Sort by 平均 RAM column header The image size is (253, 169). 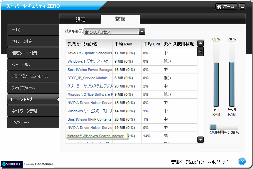click(127, 44)
